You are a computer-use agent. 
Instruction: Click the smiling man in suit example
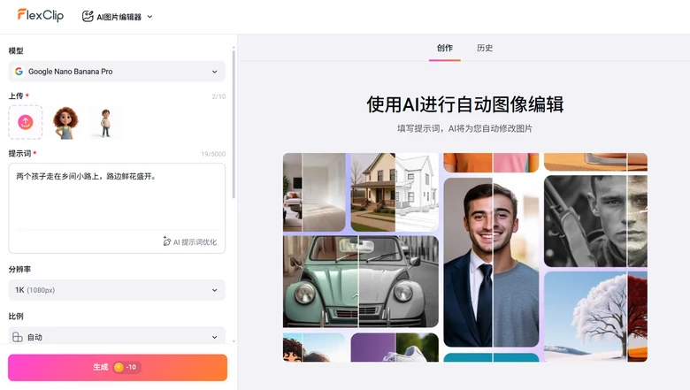tap(491, 262)
